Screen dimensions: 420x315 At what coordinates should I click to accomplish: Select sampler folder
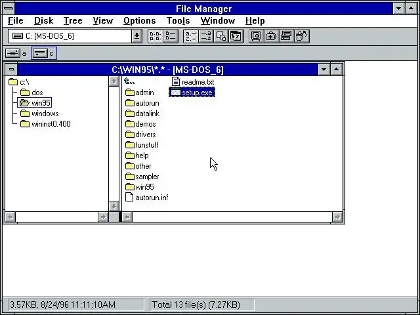click(x=142, y=177)
